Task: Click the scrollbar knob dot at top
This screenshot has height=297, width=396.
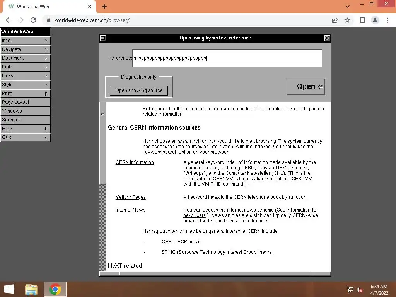Action: (x=102, y=114)
